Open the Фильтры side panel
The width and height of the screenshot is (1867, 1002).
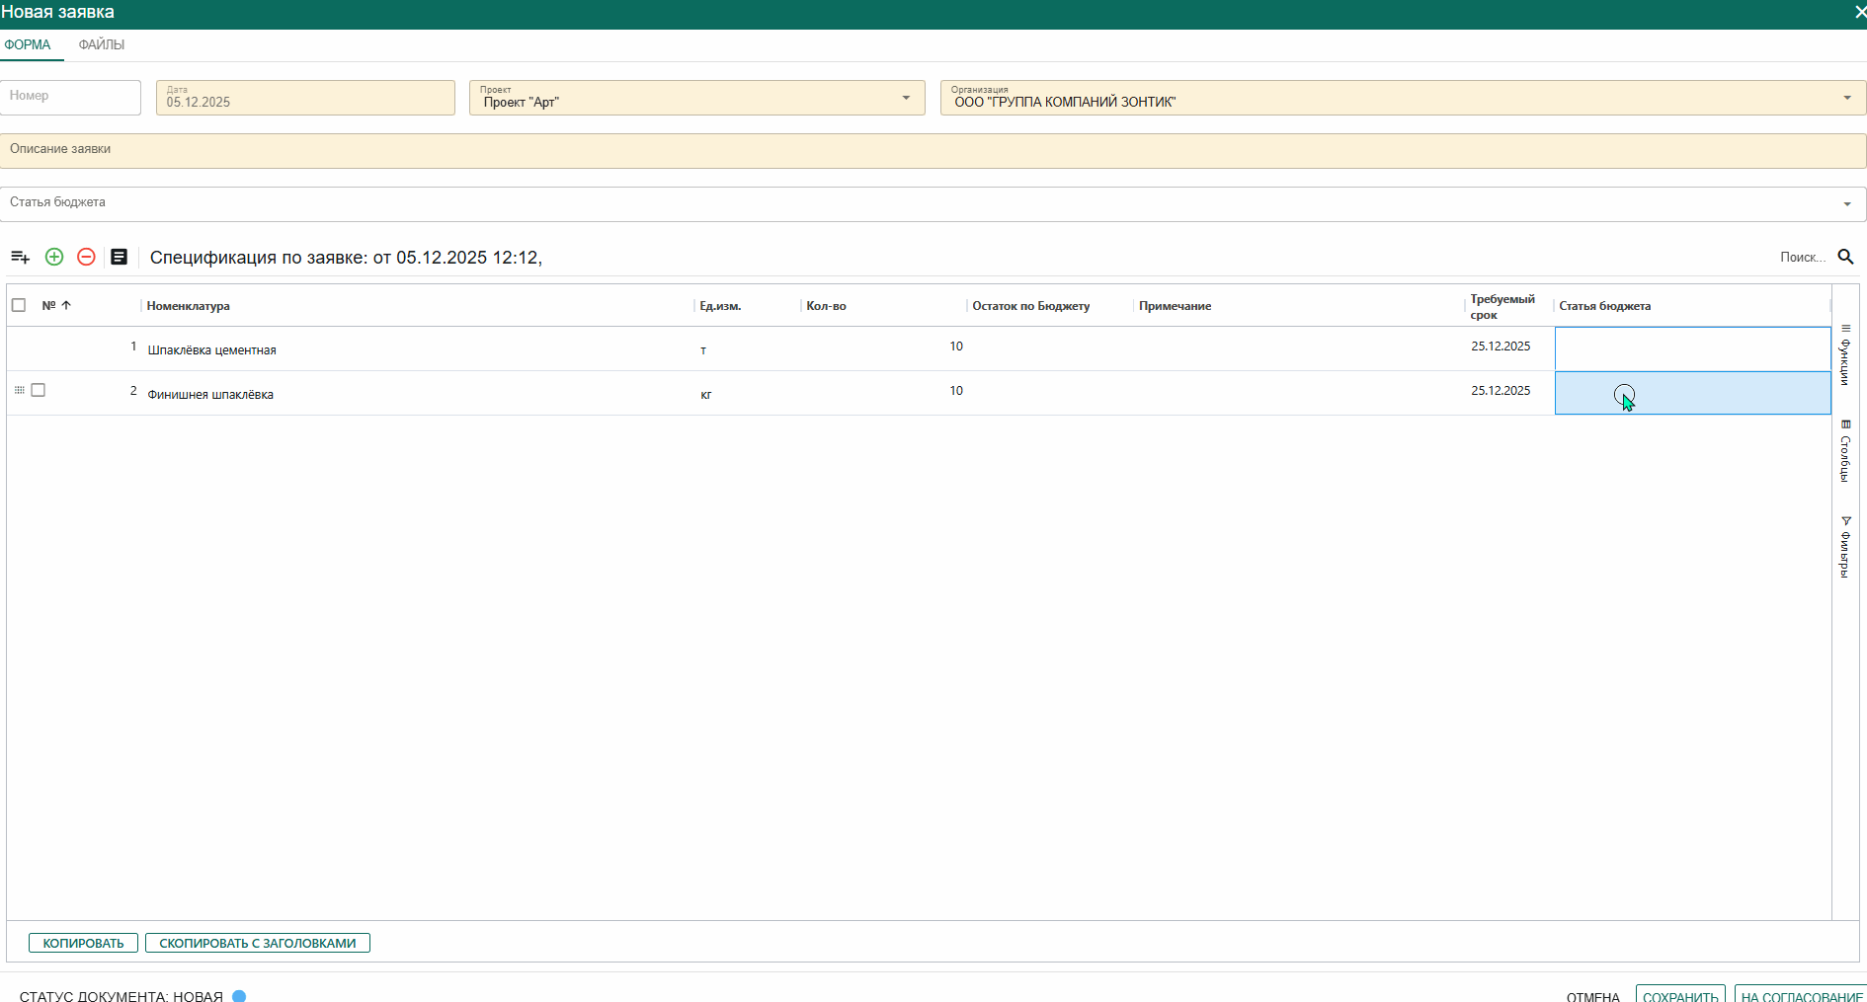pos(1845,547)
